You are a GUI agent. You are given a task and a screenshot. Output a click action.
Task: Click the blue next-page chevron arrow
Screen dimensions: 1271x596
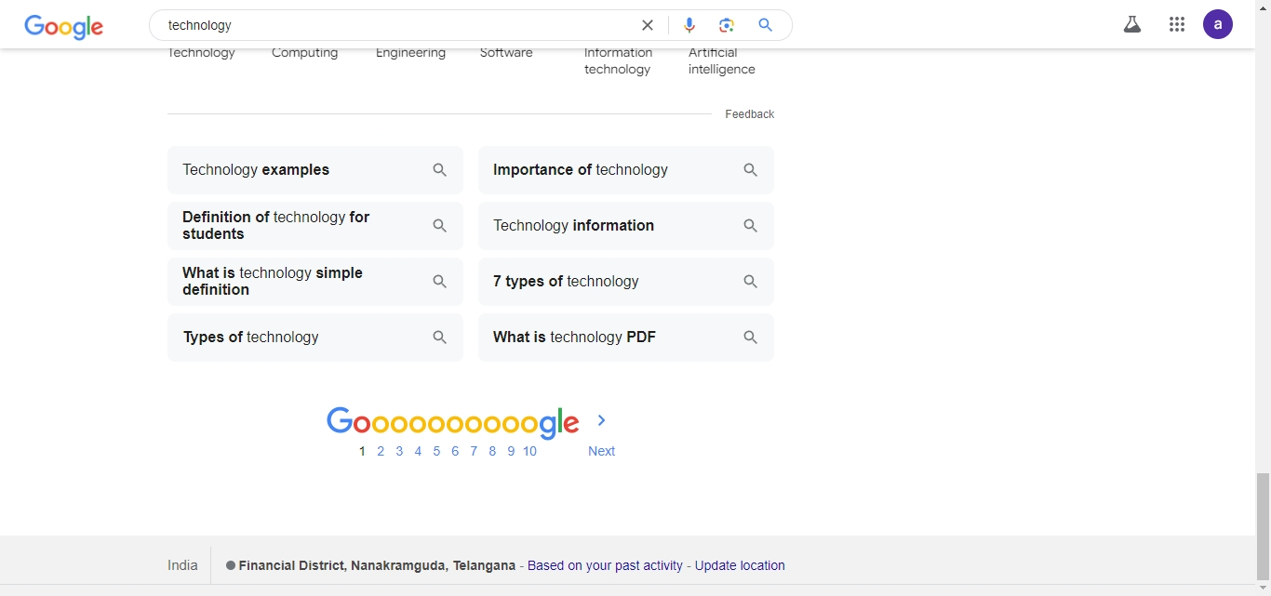coord(602,420)
